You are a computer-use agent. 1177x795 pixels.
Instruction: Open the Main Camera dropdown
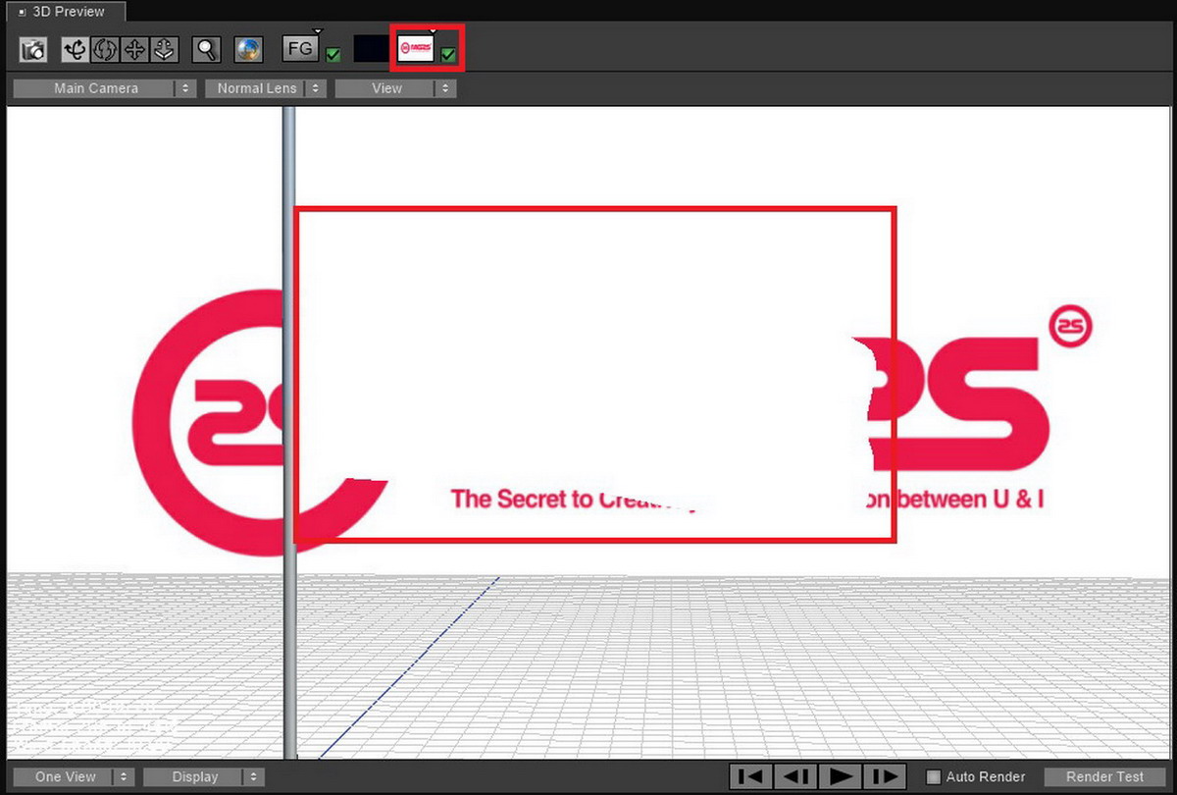coord(105,88)
